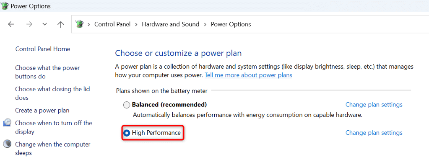Select the Balanced (recommended) radio button
Screen dimensions: 429x165
click(x=126, y=105)
